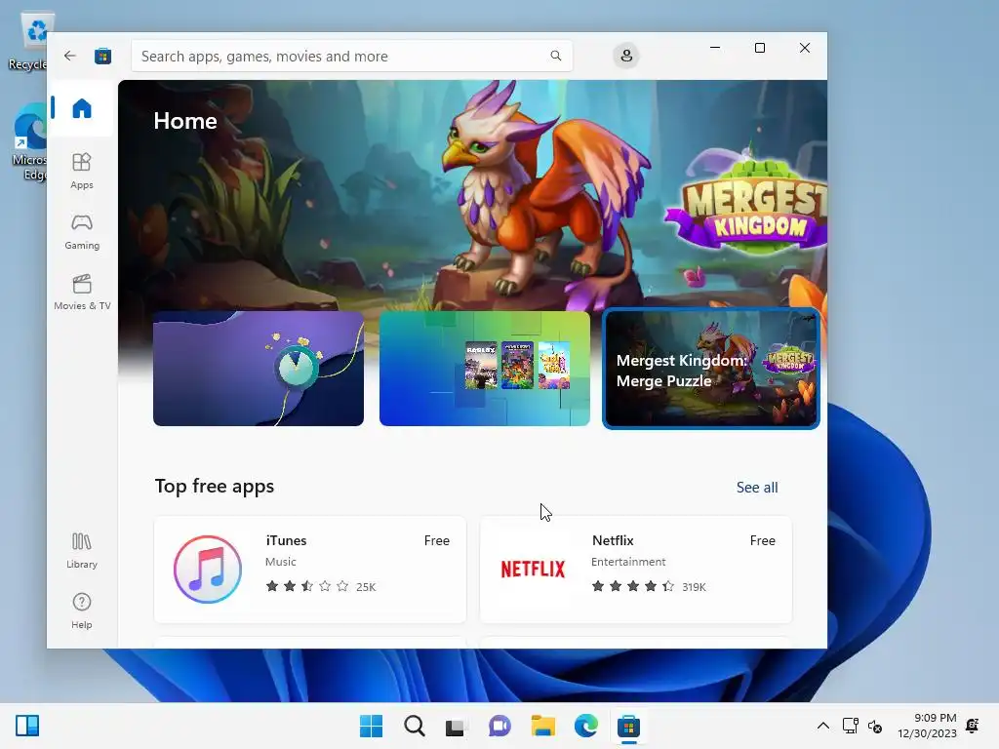This screenshot has height=749, width=999.
Task: Click the network status tray icon
Action: point(850,726)
